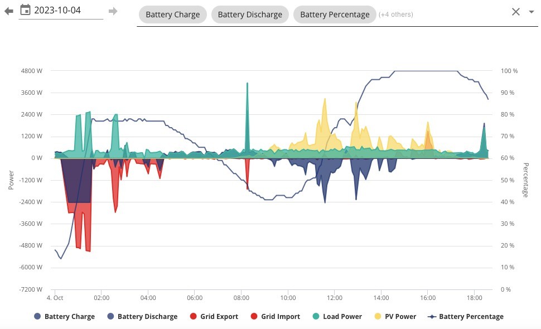Screen dimensions: 541x329
Task: Click the Power axis title
Action: pos(11,180)
